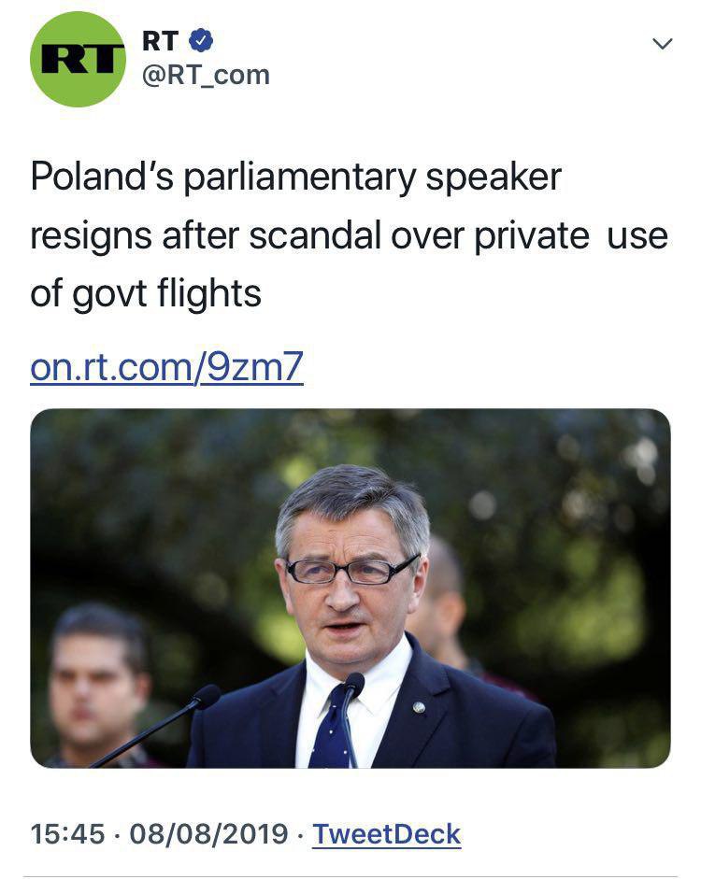Open the RT green profile avatar
Viewport: 701px width, 879px height.
[78, 59]
